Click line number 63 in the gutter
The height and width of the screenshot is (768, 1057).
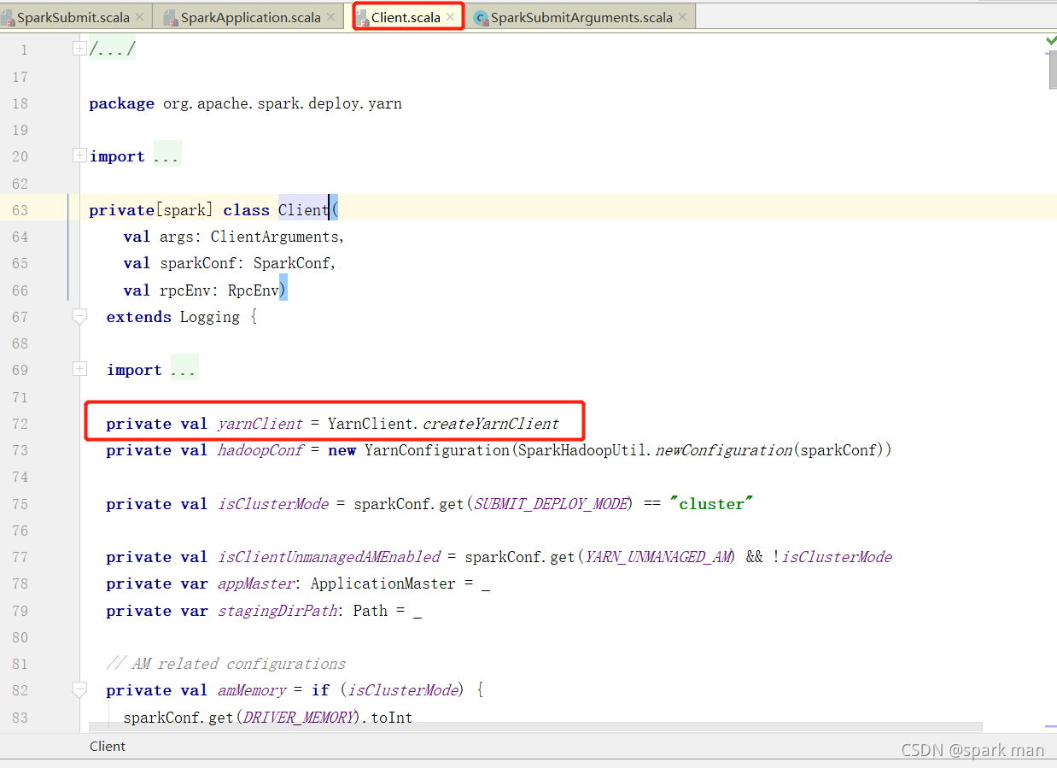[x=20, y=210]
